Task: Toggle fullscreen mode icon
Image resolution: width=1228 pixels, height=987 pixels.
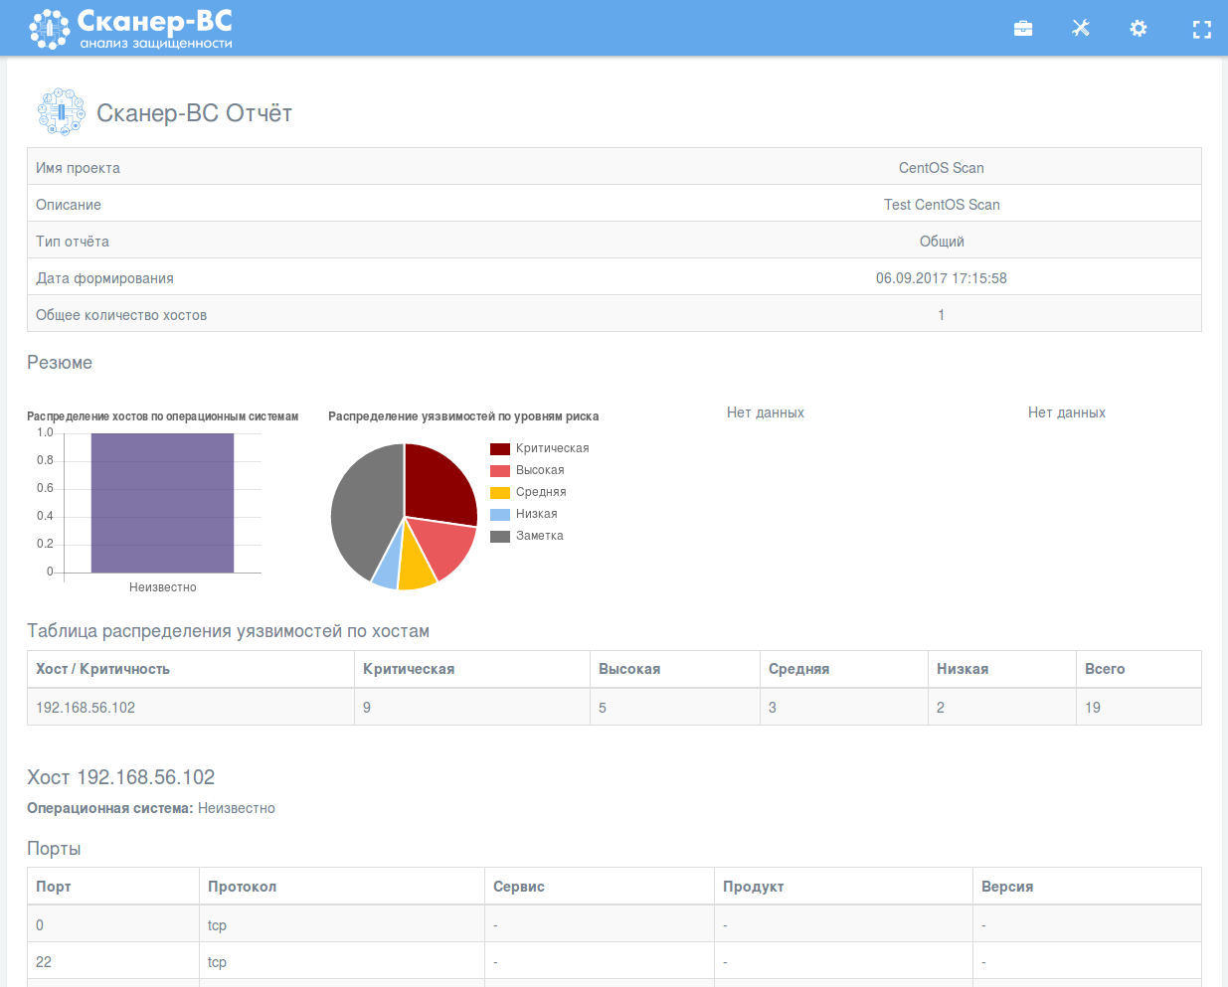Action: coord(1202,30)
